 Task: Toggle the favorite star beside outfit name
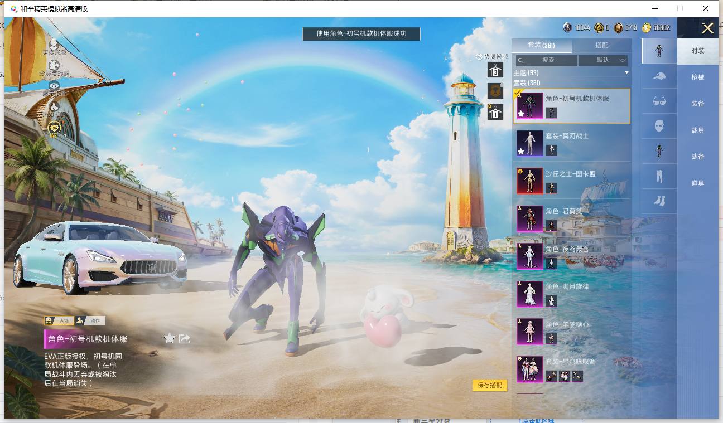(x=170, y=338)
